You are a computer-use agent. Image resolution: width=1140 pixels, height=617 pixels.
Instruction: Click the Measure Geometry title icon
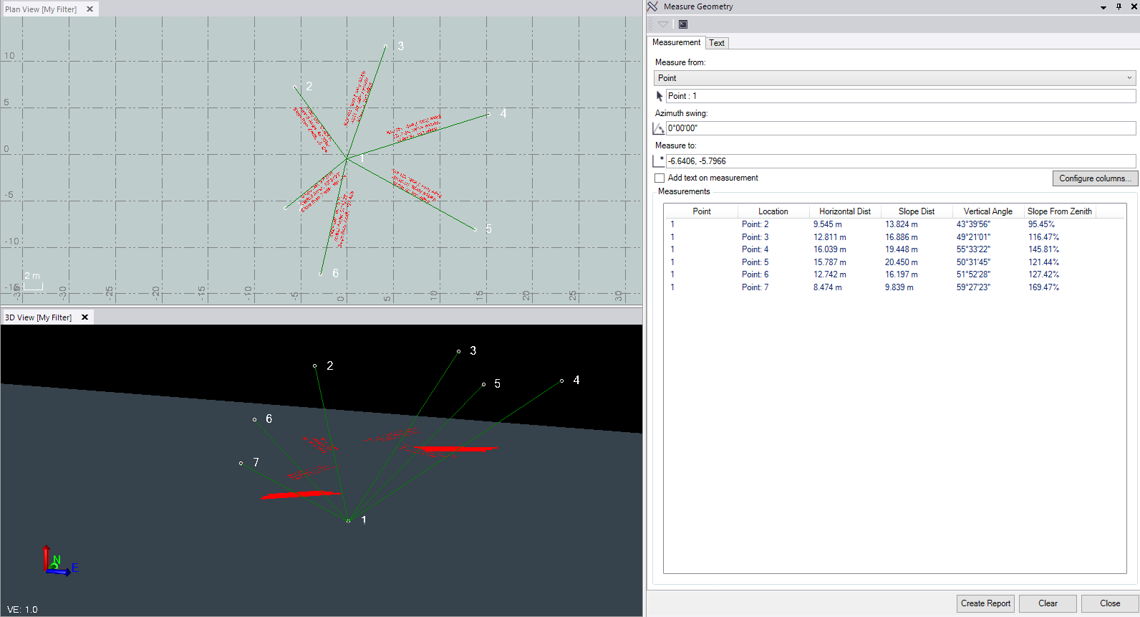[652, 6]
